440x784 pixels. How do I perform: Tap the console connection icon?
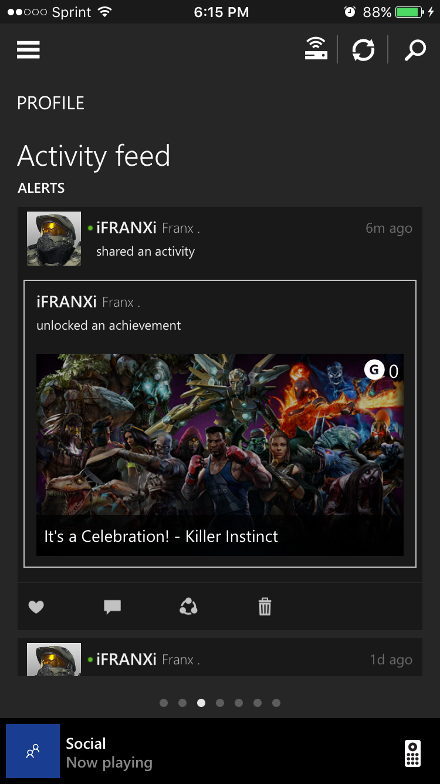coord(316,49)
